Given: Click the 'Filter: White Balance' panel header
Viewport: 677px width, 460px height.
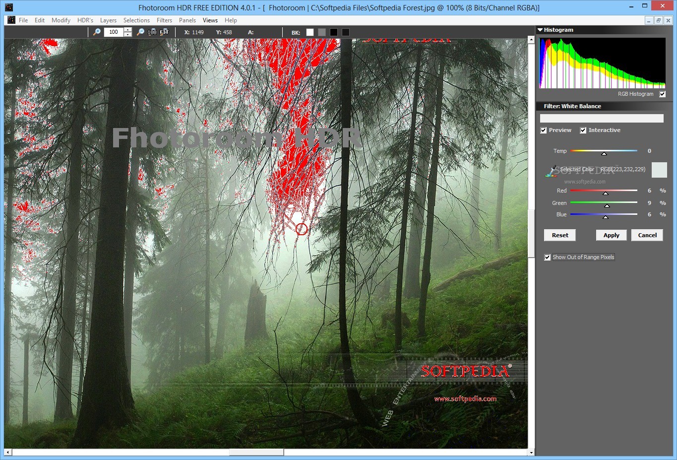Looking at the screenshot, I should tap(605, 106).
